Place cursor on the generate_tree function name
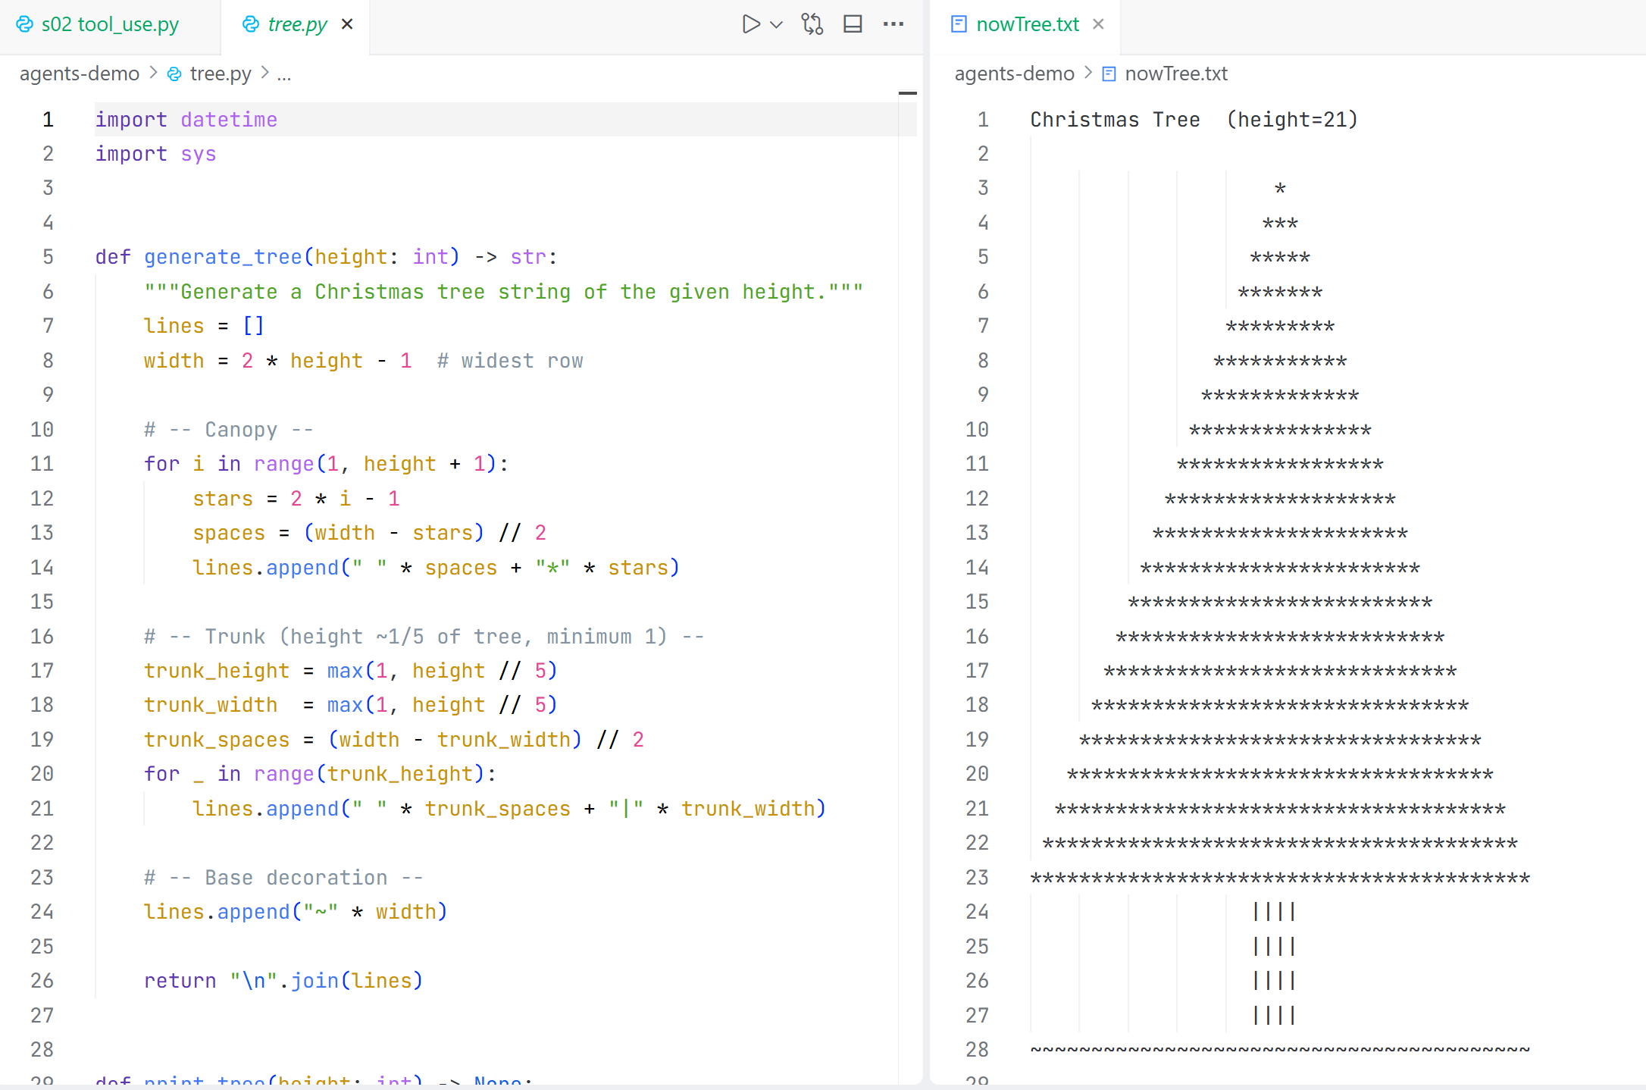This screenshot has height=1090, width=1646. coord(223,257)
